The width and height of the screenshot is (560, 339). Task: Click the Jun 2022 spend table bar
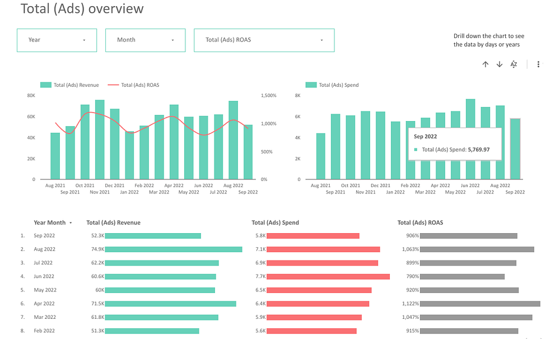click(x=328, y=276)
